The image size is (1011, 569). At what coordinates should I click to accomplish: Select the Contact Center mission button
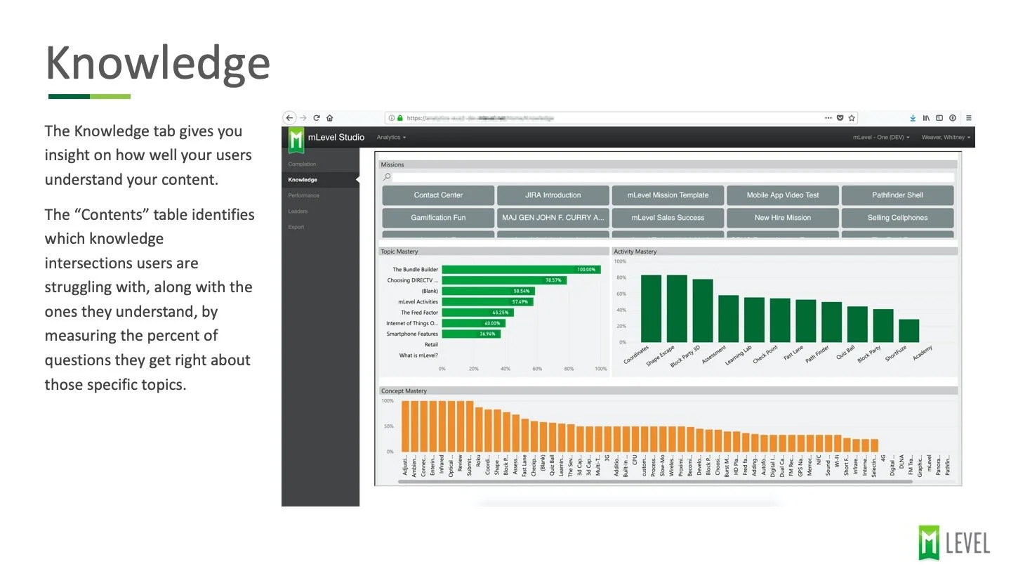(438, 195)
